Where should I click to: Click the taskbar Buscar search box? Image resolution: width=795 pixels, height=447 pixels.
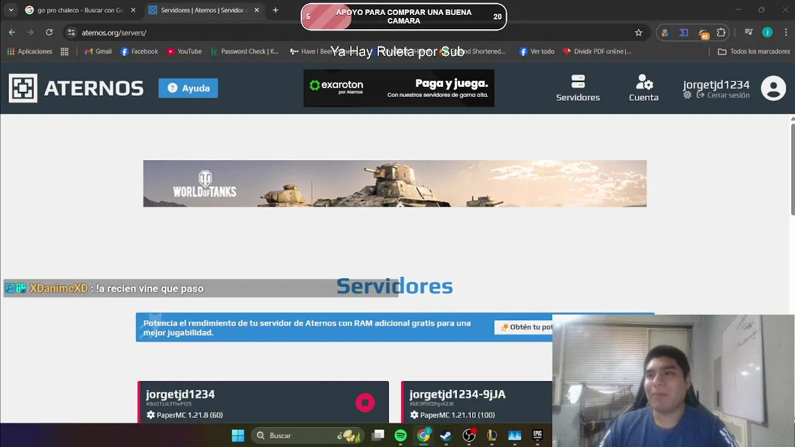(x=308, y=436)
